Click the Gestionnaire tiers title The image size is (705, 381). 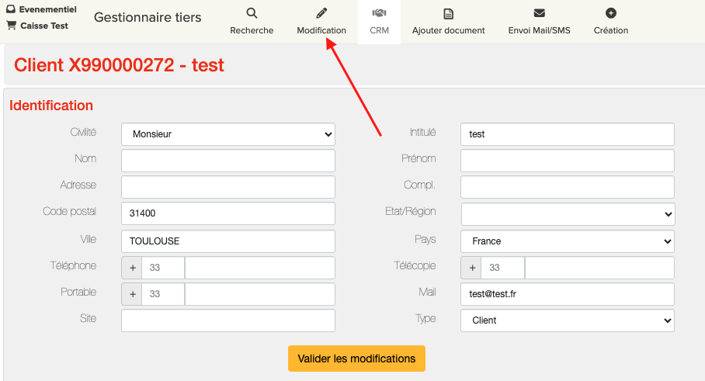coord(148,18)
